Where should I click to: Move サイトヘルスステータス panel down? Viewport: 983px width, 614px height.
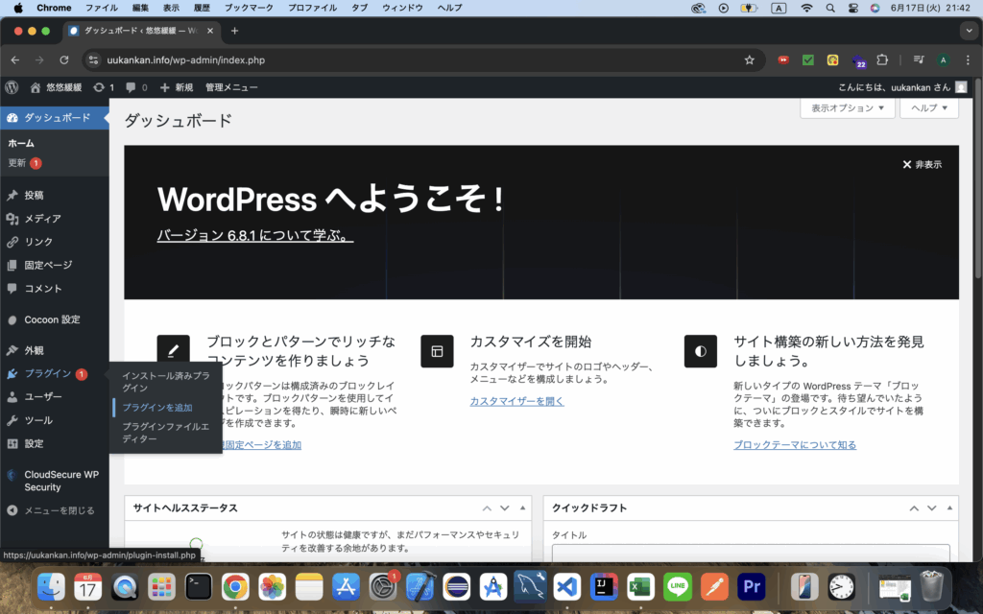505,508
